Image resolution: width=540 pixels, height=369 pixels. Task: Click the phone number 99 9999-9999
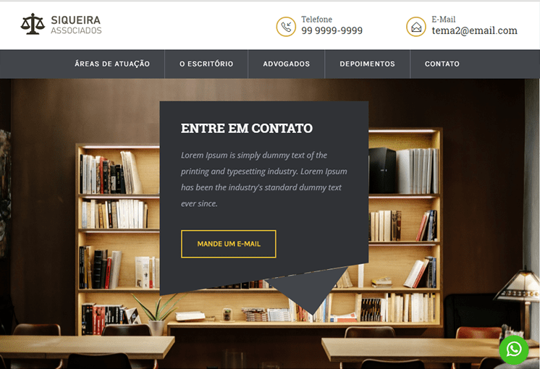pyautogui.click(x=332, y=30)
